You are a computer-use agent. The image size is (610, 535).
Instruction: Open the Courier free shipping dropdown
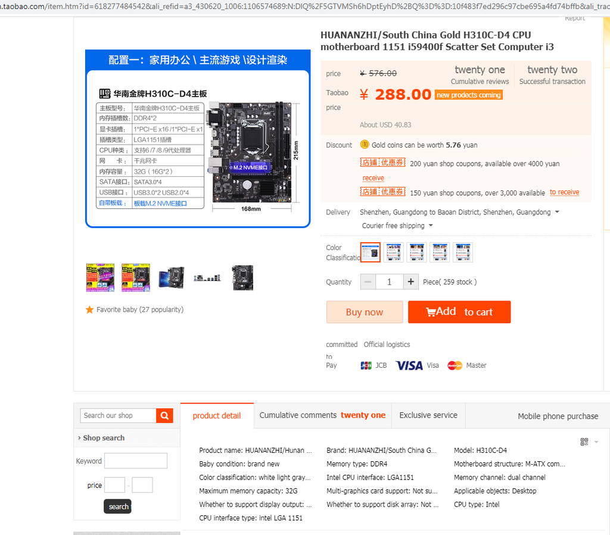pyautogui.click(x=431, y=226)
